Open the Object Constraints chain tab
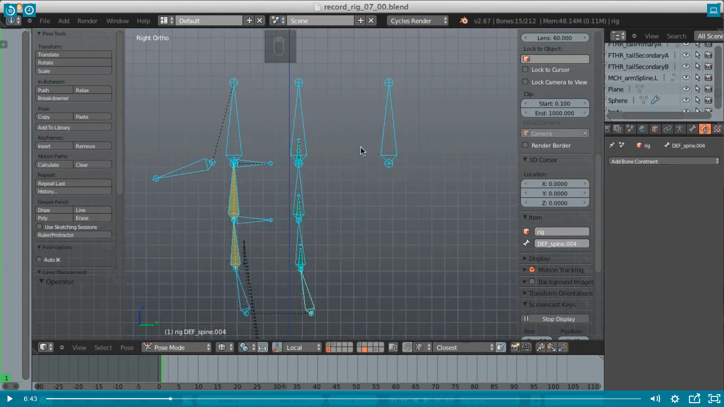Image resolution: width=724 pixels, height=407 pixels. (x=667, y=129)
